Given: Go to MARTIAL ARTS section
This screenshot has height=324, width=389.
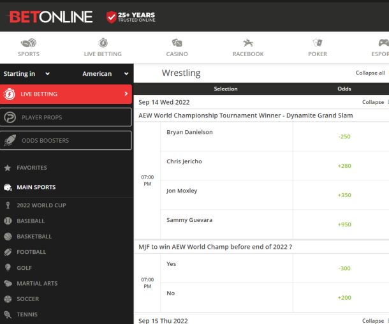Looking at the screenshot, I should pos(37,283).
